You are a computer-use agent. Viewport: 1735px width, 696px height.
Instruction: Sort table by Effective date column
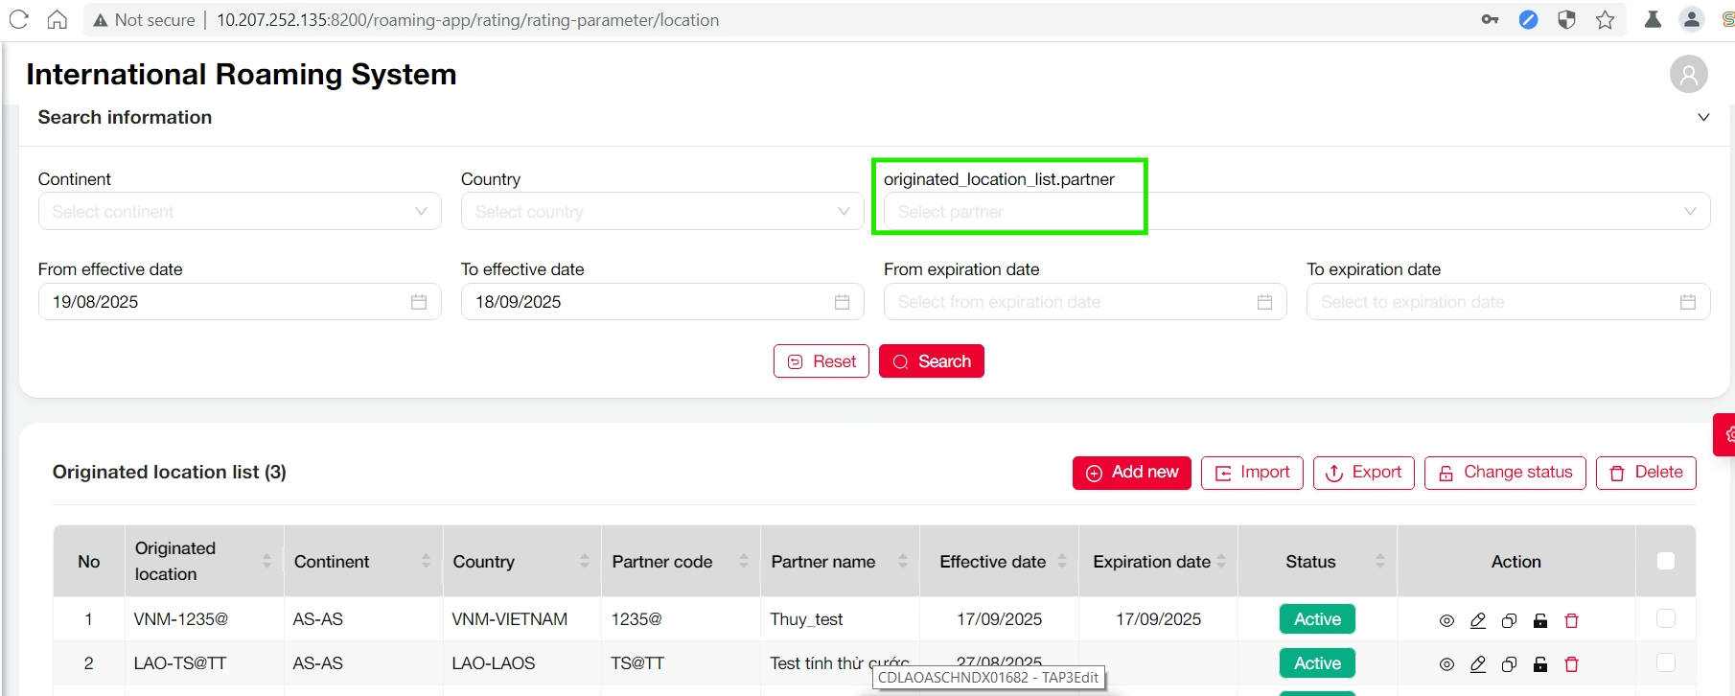pos(1062,562)
